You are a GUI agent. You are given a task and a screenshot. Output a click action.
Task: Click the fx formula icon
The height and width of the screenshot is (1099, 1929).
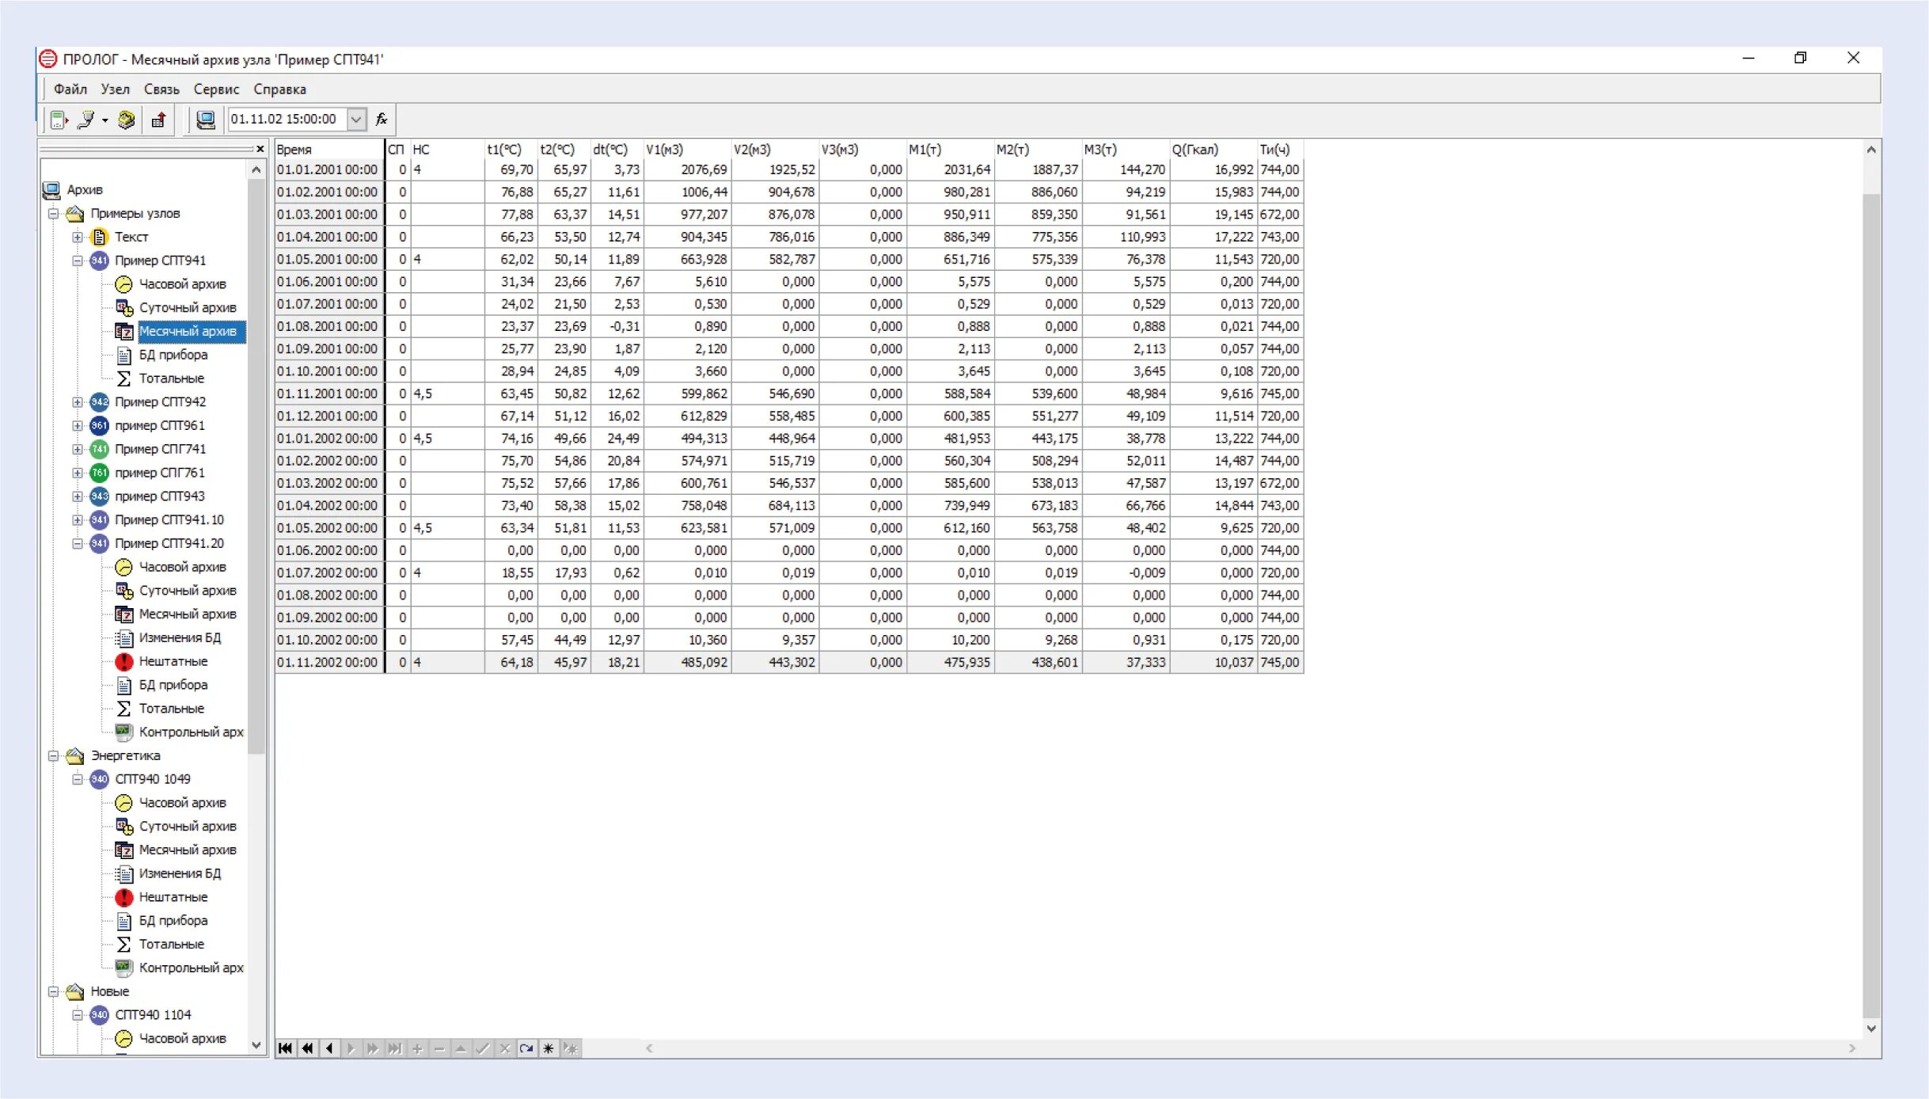click(382, 120)
